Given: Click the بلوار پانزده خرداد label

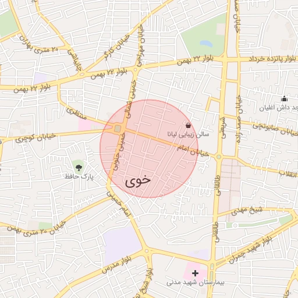Looking at the screenshot, I should [x=273, y=59].
